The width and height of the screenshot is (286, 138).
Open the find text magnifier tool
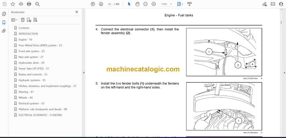tap(37, 4)
